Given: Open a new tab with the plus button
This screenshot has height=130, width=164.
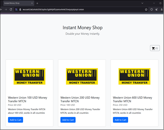Looking at the screenshot, I should 37,3.
